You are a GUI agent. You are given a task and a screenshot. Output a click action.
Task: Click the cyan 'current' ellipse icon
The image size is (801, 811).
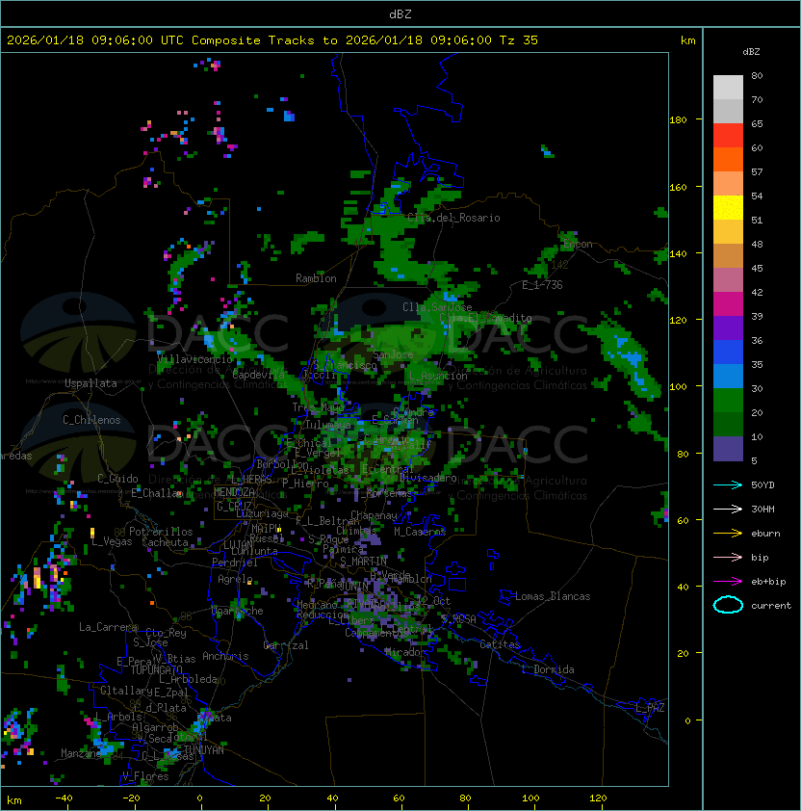(728, 605)
